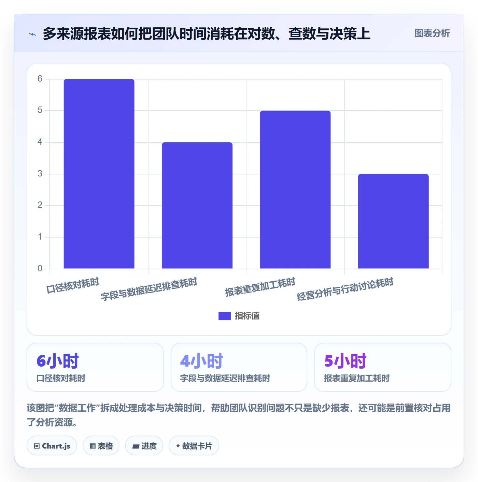Screen dimensions: 478x482
Task: Click the y-axis value 0
Action: coord(40,269)
